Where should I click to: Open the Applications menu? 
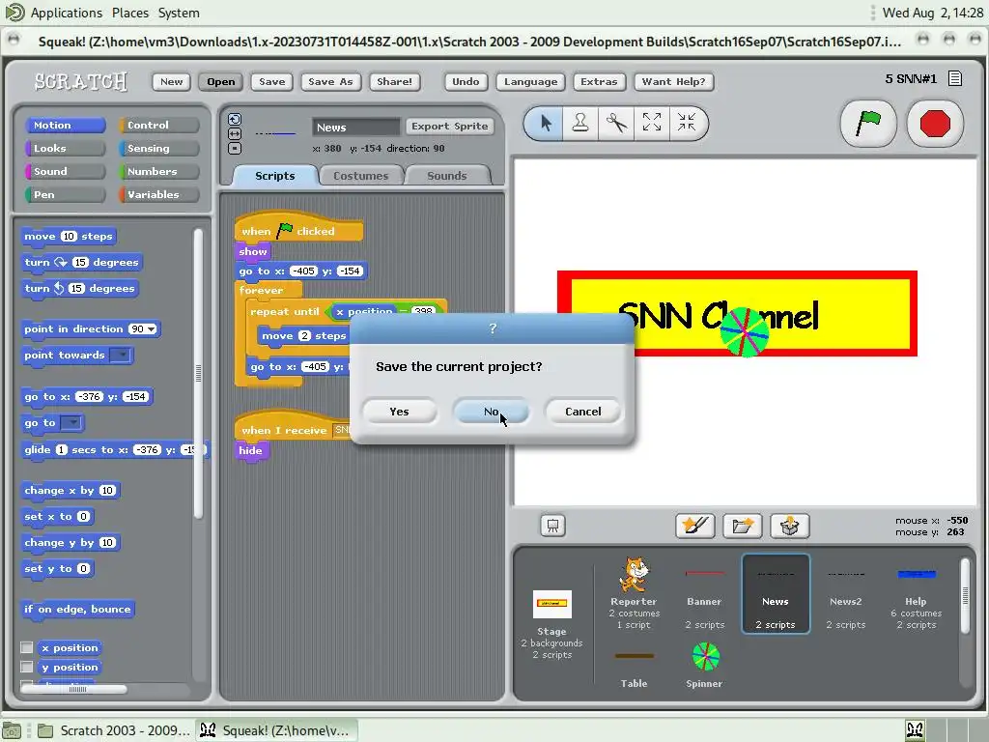tap(67, 13)
